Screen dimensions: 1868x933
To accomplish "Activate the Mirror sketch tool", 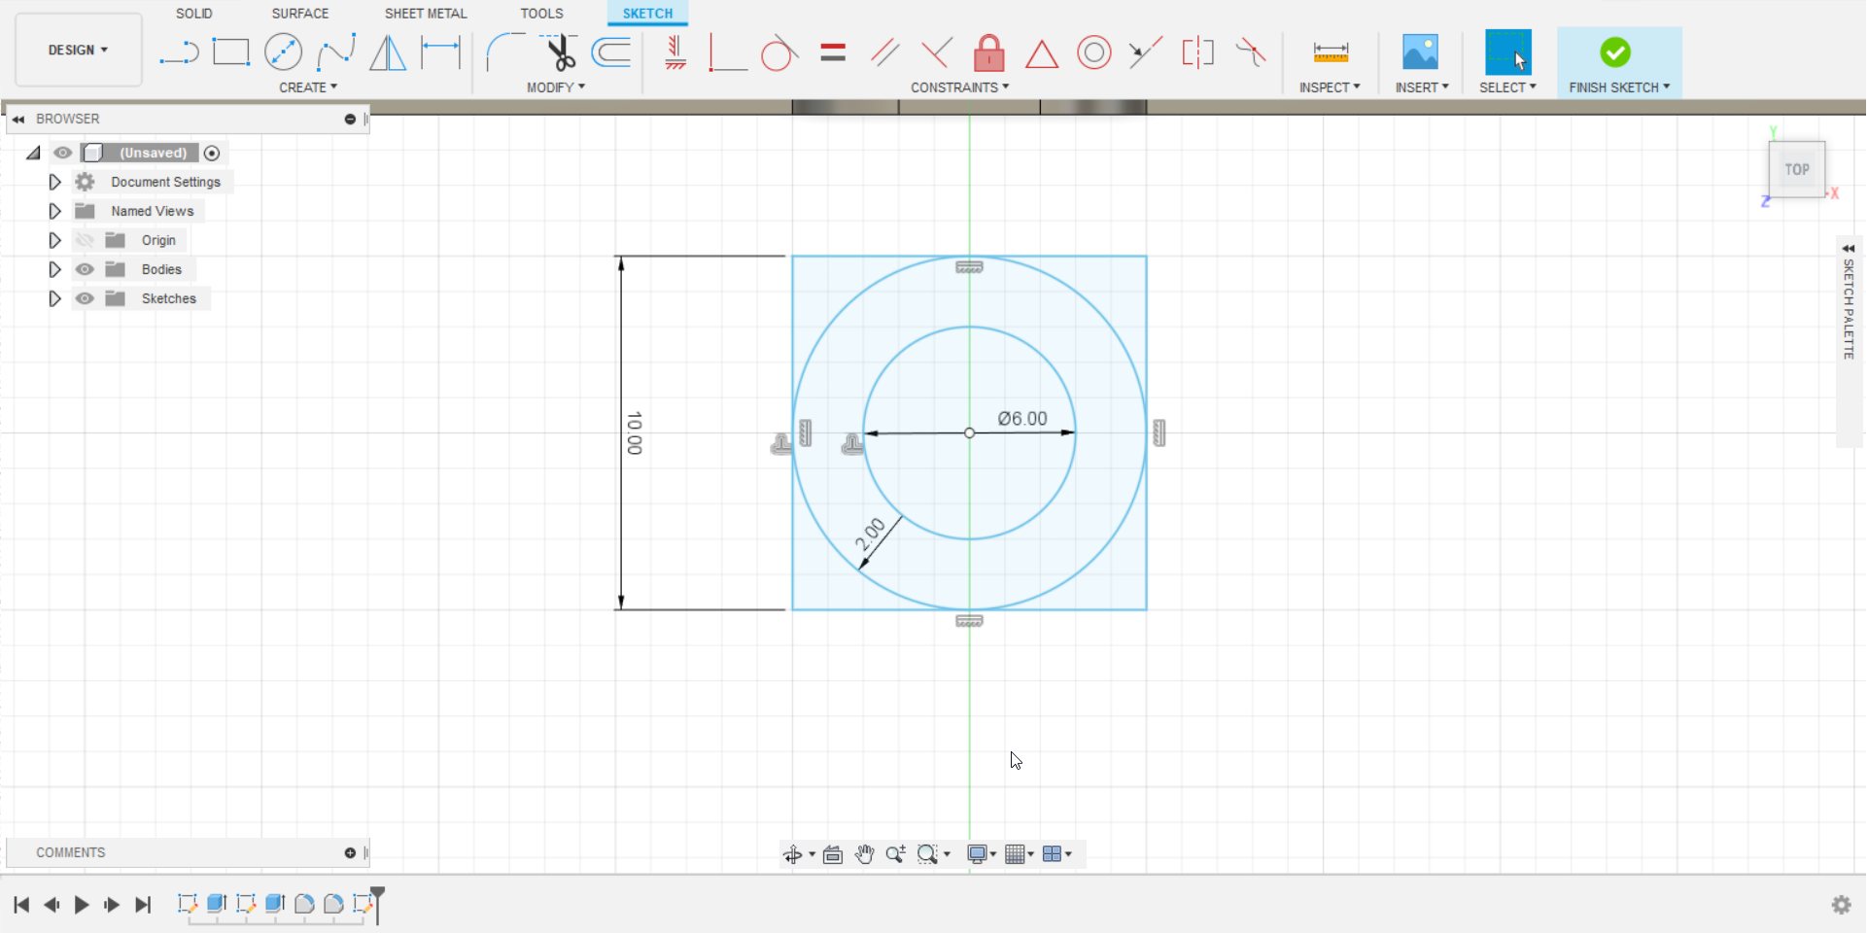I will point(388,52).
